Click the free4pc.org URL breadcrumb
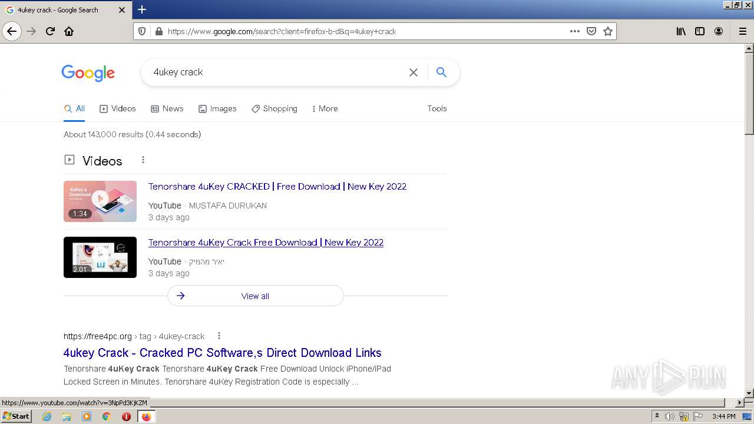This screenshot has width=754, height=424. click(134, 336)
